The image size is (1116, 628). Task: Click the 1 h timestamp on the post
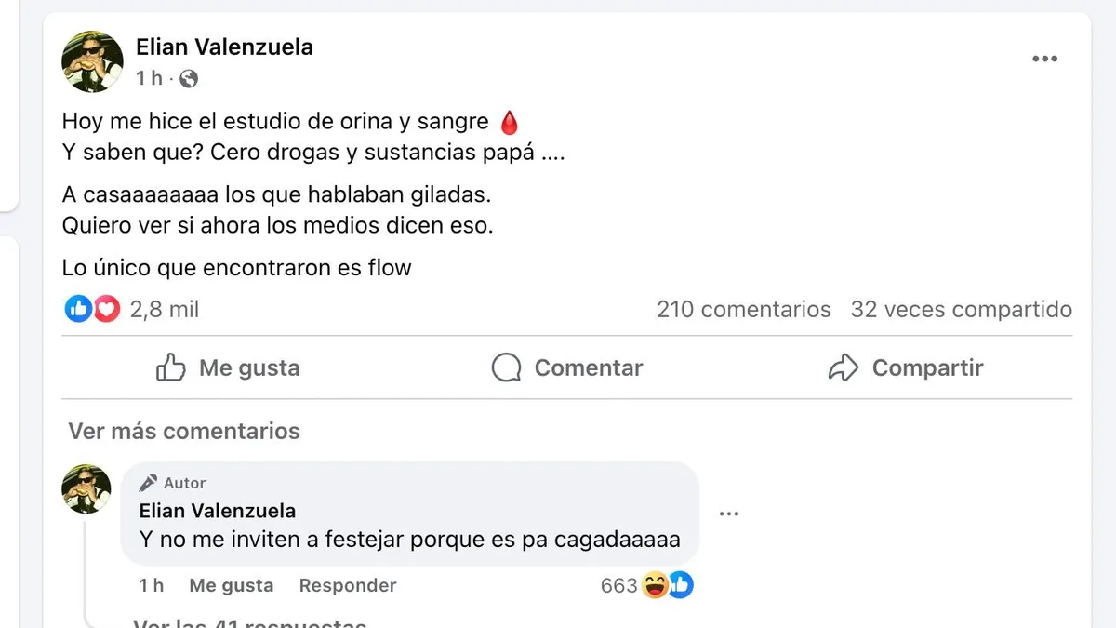point(149,79)
